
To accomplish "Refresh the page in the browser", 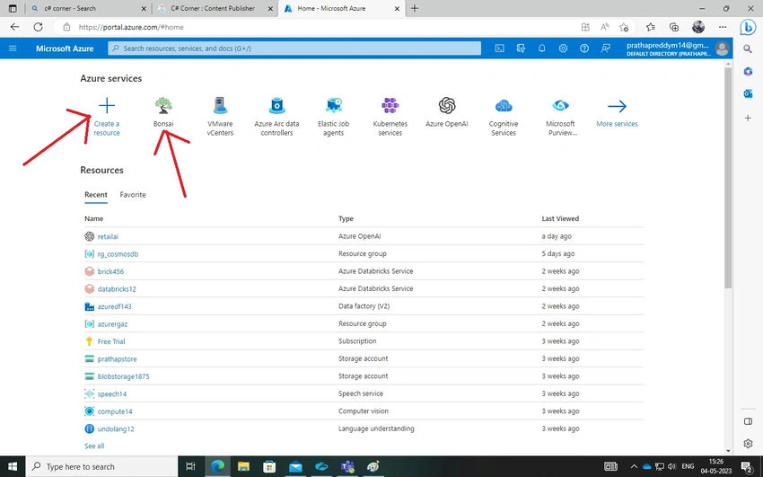I will click(38, 27).
